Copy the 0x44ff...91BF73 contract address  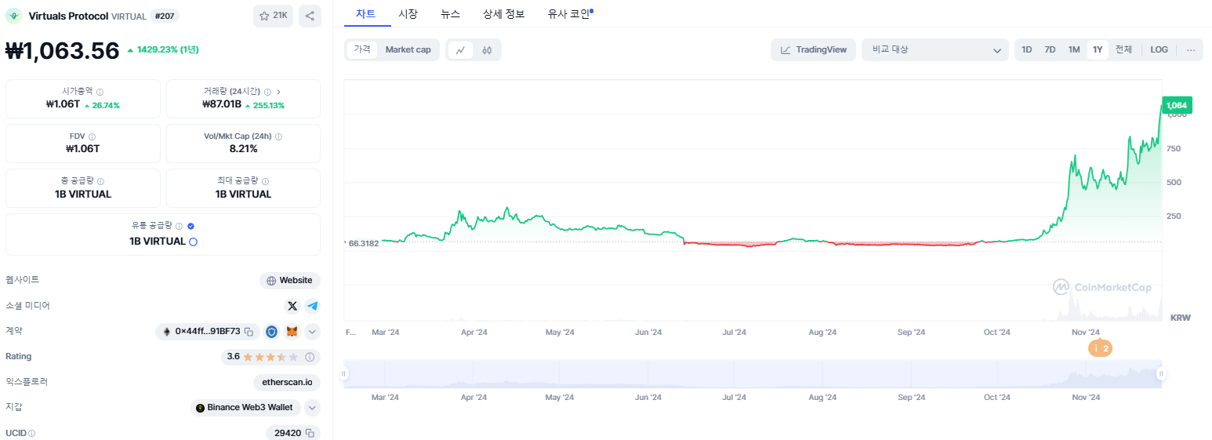pos(249,332)
